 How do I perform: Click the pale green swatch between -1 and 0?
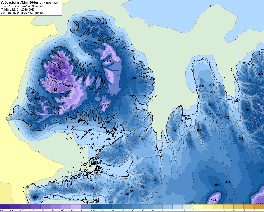tap(188, 207)
